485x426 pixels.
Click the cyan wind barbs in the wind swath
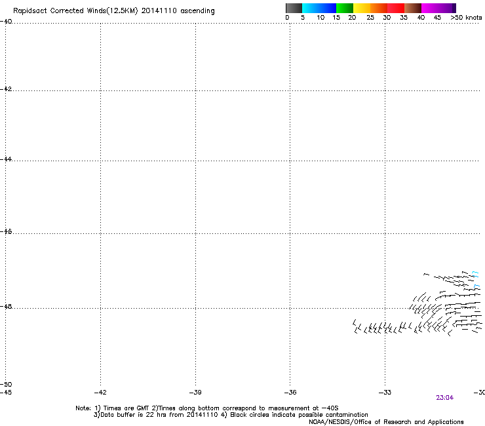pyautogui.click(x=476, y=279)
